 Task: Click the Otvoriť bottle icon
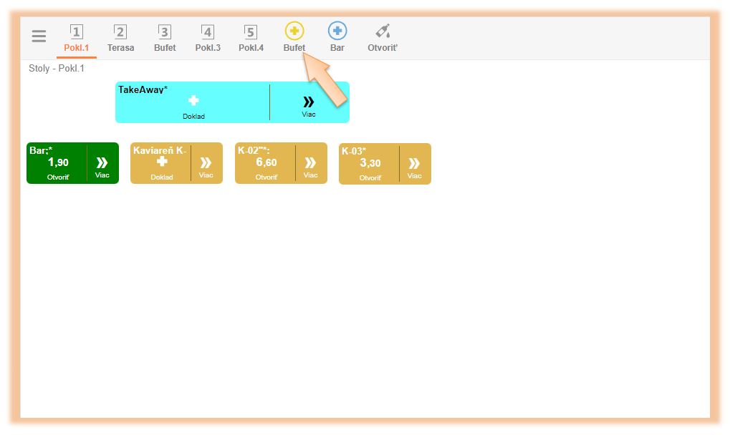click(x=383, y=31)
